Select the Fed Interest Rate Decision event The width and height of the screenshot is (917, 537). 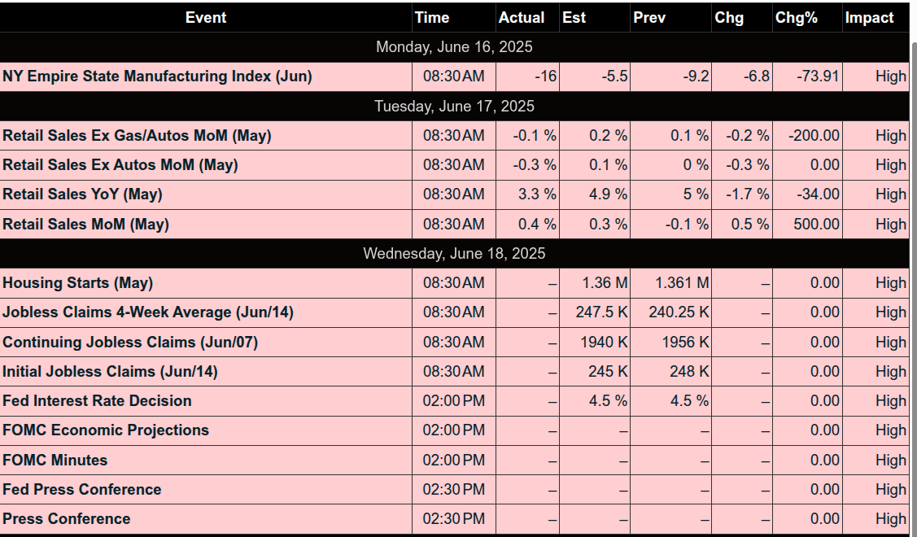click(97, 401)
